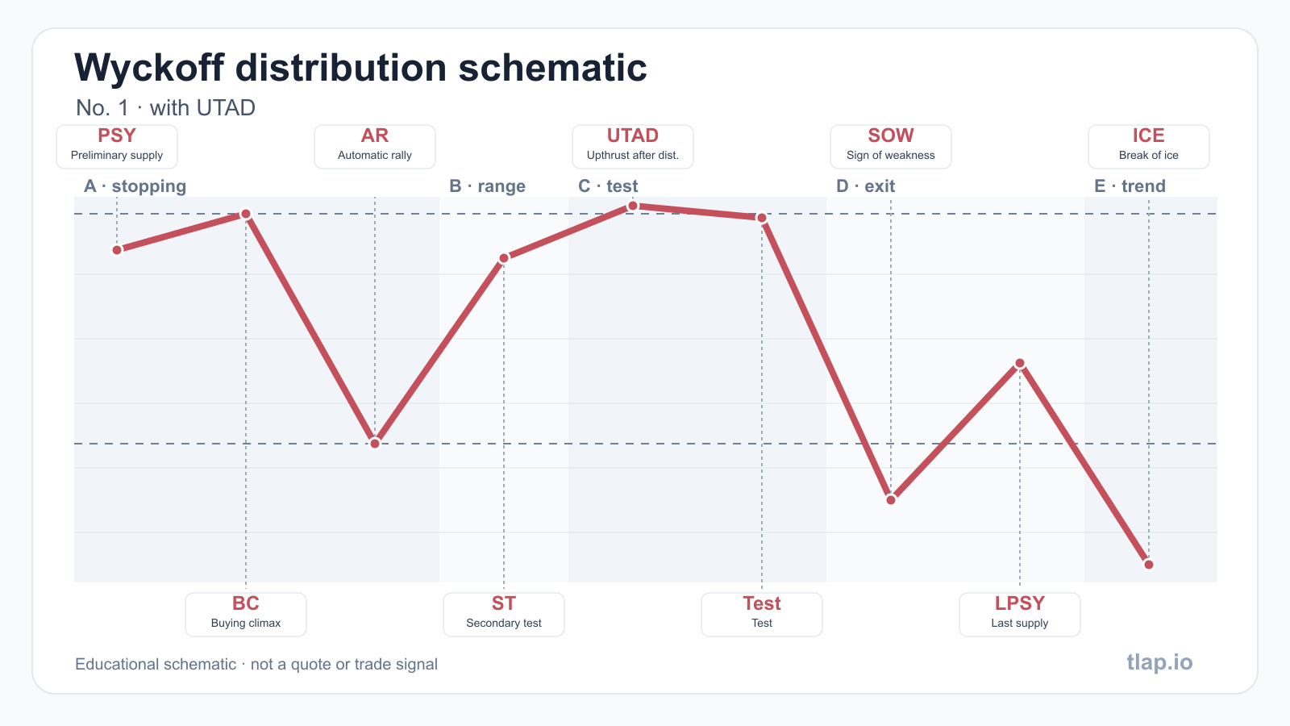Click the ST Secondary test label
The width and height of the screenshot is (1290, 726).
[x=504, y=615]
